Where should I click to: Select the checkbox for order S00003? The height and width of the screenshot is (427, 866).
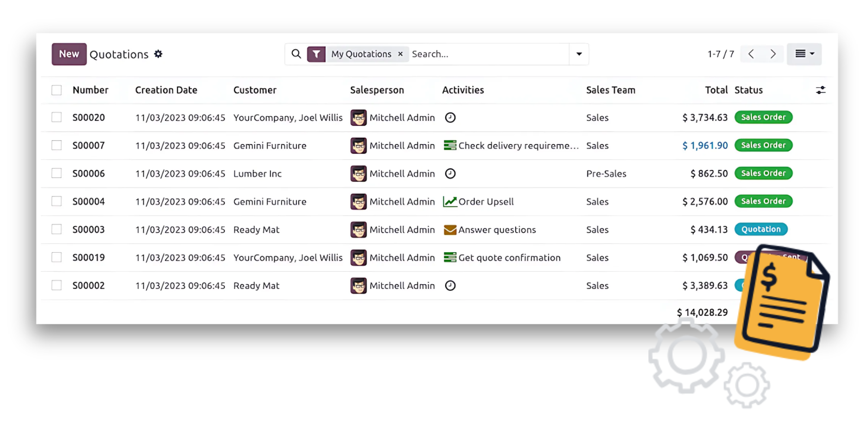click(57, 229)
